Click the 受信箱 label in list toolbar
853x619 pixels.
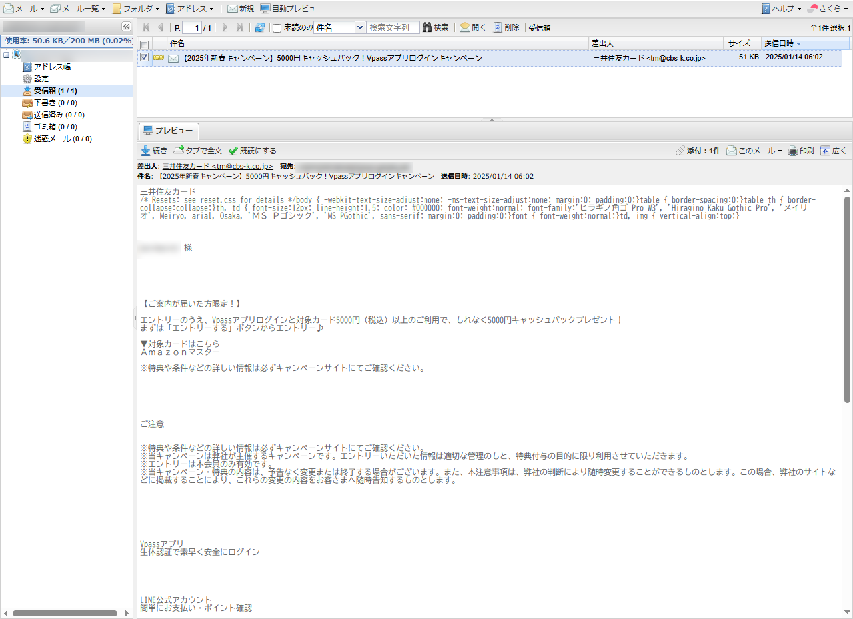click(539, 28)
